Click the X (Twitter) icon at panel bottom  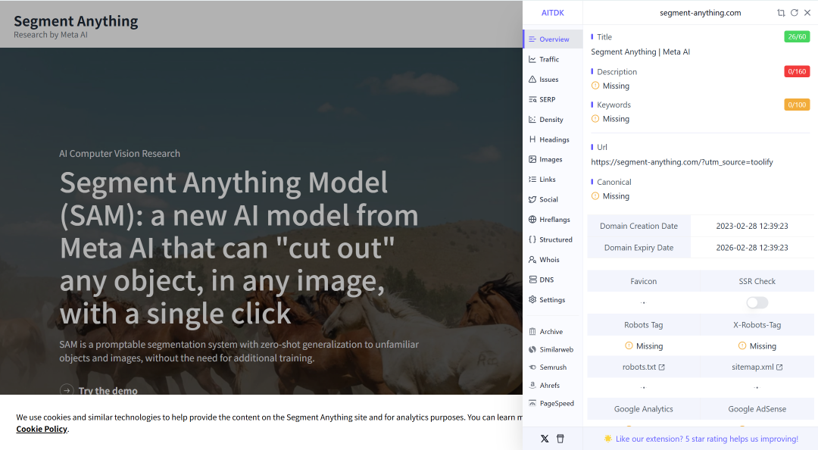(545, 439)
